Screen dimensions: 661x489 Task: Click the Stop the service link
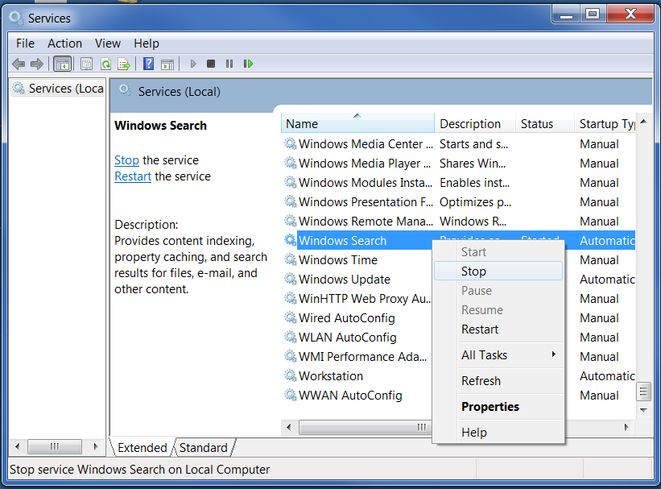tap(126, 160)
